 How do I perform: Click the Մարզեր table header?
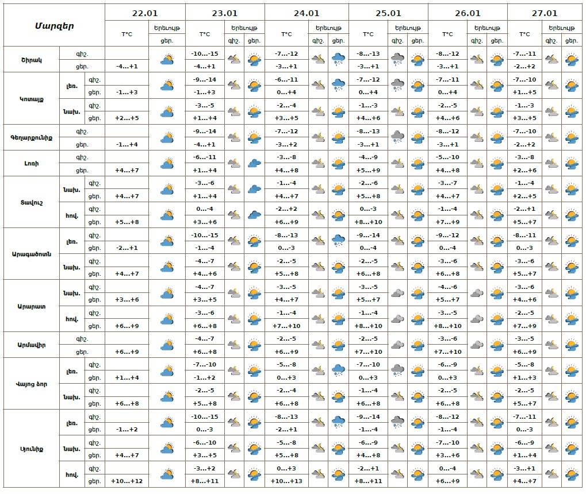[54, 26]
